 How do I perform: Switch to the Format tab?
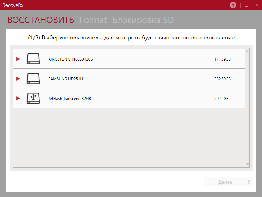93,20
